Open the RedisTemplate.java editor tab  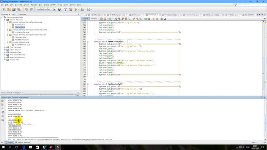(117, 15)
